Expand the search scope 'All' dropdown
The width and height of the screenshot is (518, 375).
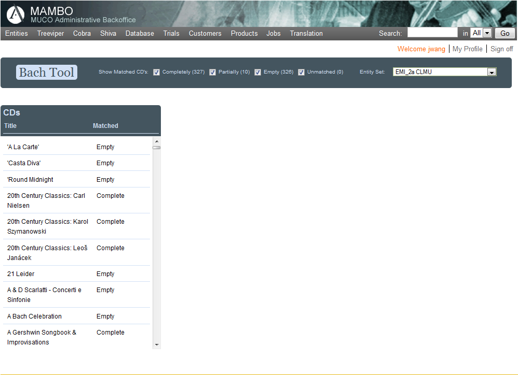(x=487, y=33)
